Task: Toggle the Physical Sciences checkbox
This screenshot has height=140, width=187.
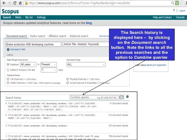Action: tap(67, 79)
